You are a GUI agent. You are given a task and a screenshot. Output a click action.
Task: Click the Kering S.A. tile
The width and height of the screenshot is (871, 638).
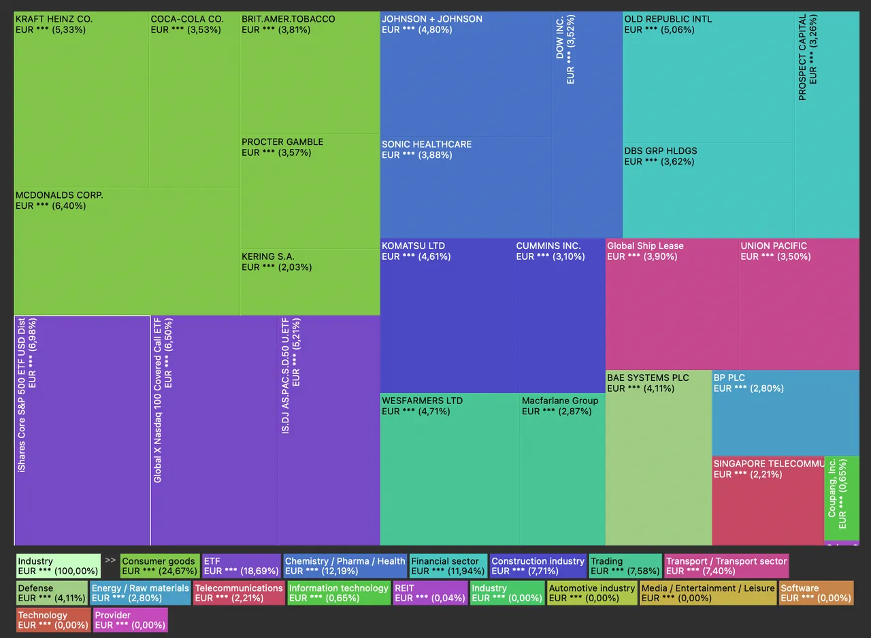(x=310, y=282)
